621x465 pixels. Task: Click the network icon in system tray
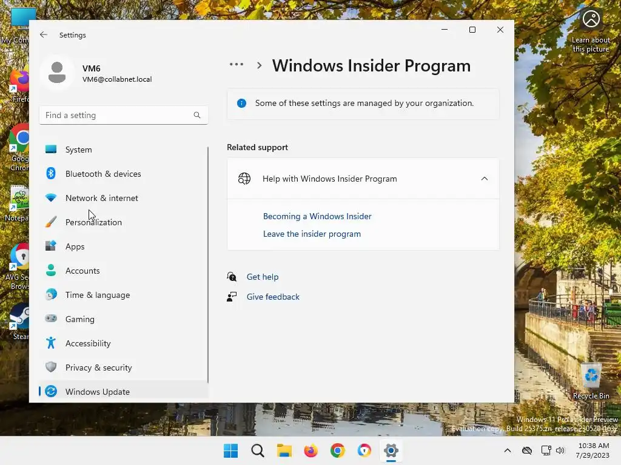(x=546, y=450)
